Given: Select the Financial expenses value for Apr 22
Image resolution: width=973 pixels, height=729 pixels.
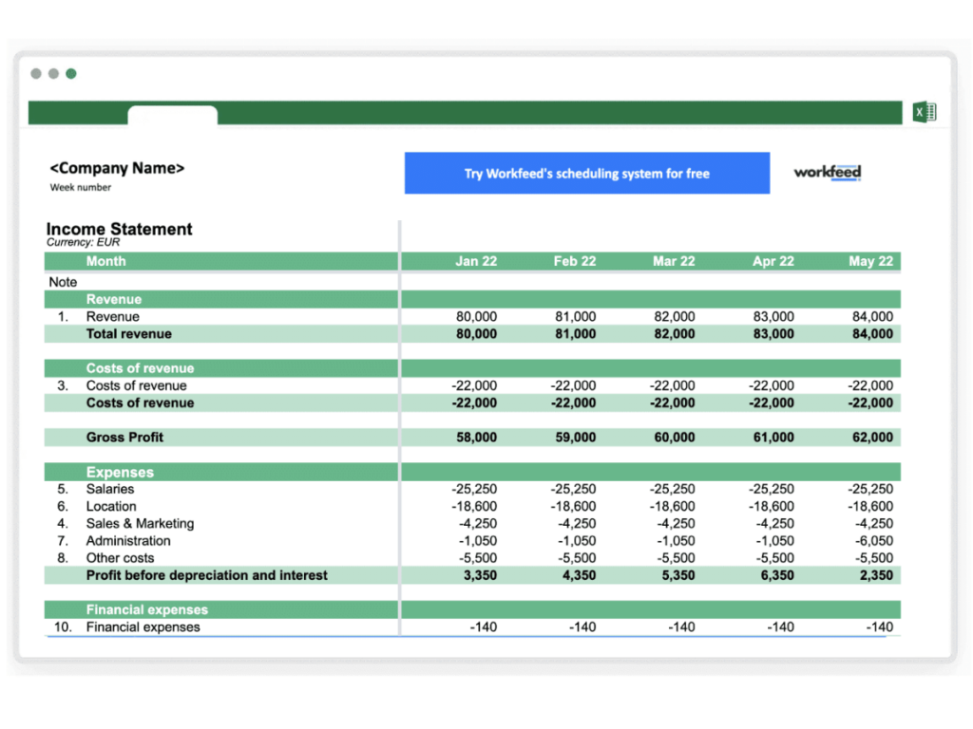Looking at the screenshot, I should (780, 627).
